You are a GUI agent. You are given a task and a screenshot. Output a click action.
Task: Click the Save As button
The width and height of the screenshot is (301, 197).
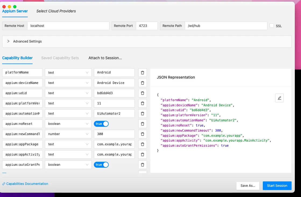pos(248,186)
